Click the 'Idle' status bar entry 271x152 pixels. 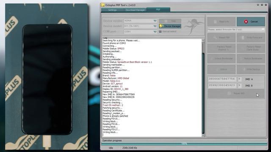pos(111,148)
